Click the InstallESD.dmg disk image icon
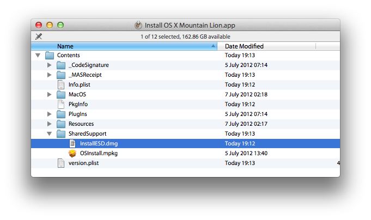Screen dimensions: 371x220 [x=72, y=144]
